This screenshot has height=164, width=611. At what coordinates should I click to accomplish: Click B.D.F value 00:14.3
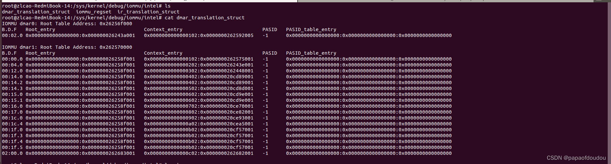[12, 88]
